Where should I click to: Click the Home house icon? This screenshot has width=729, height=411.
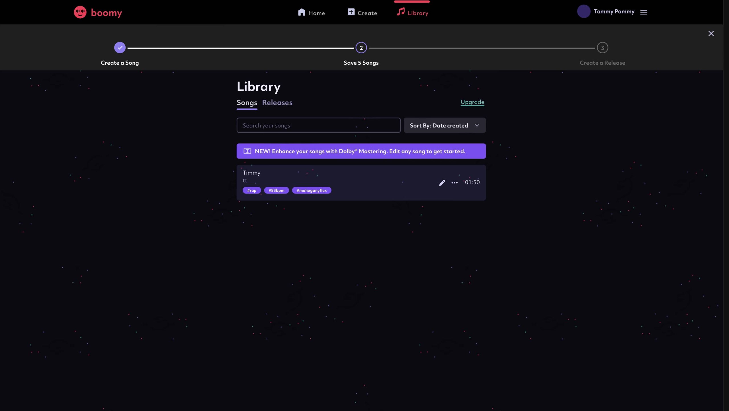pos(302,12)
